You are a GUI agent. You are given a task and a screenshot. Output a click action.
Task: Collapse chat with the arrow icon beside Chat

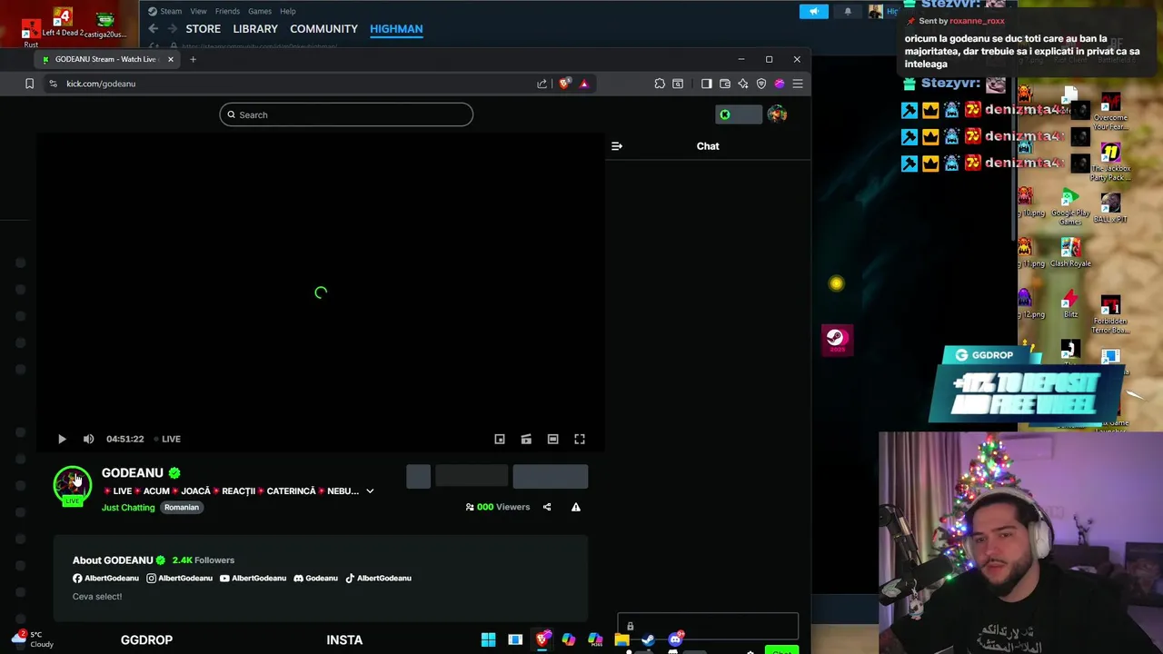(x=617, y=146)
